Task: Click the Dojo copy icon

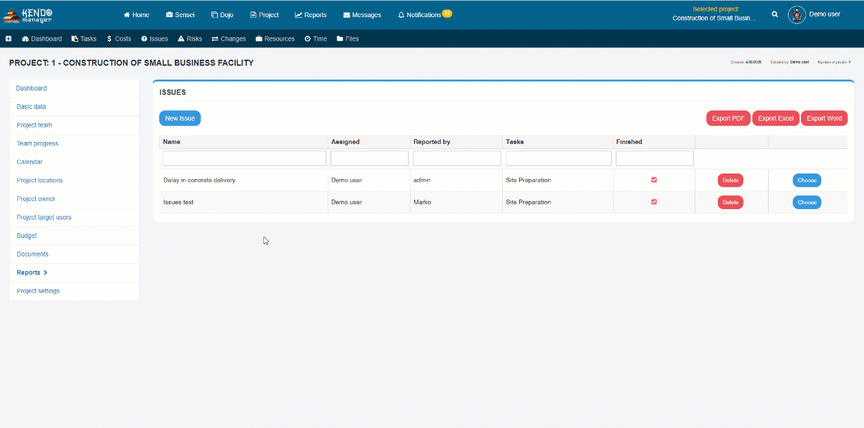Action: tap(214, 15)
